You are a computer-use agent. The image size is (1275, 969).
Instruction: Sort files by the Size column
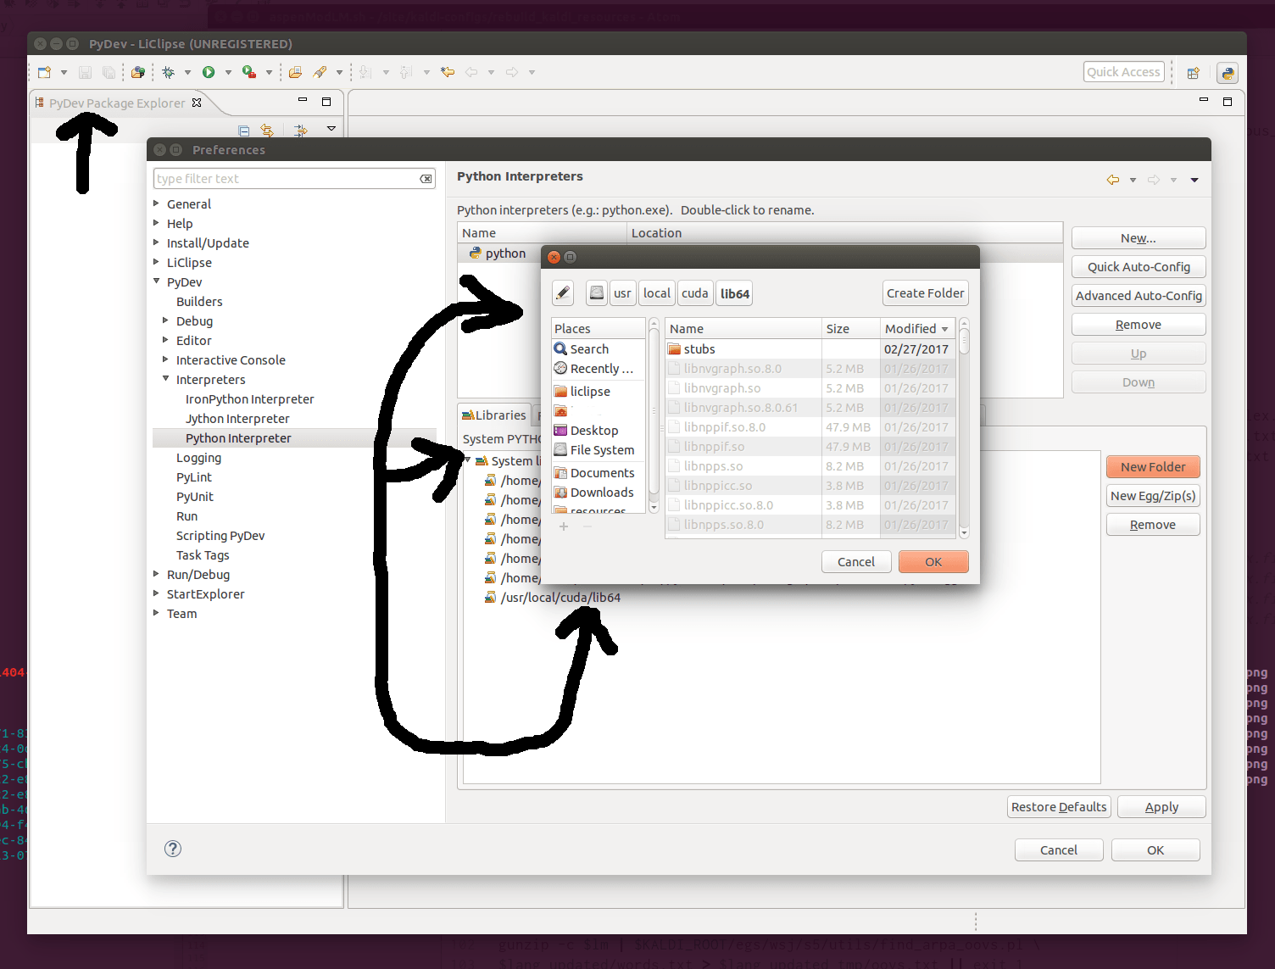[x=850, y=329]
